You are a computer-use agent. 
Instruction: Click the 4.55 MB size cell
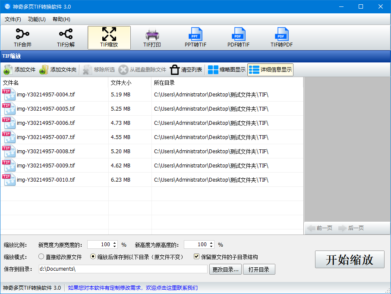(120, 137)
